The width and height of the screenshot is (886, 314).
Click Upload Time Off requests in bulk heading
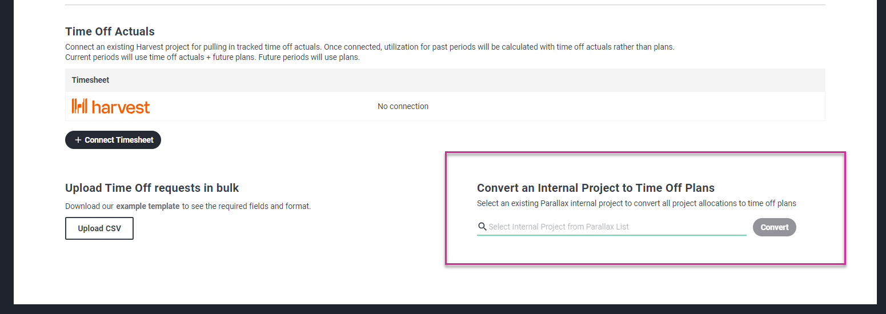pos(152,188)
